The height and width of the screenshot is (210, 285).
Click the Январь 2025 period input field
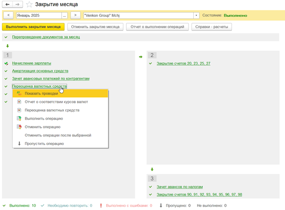(39, 15)
